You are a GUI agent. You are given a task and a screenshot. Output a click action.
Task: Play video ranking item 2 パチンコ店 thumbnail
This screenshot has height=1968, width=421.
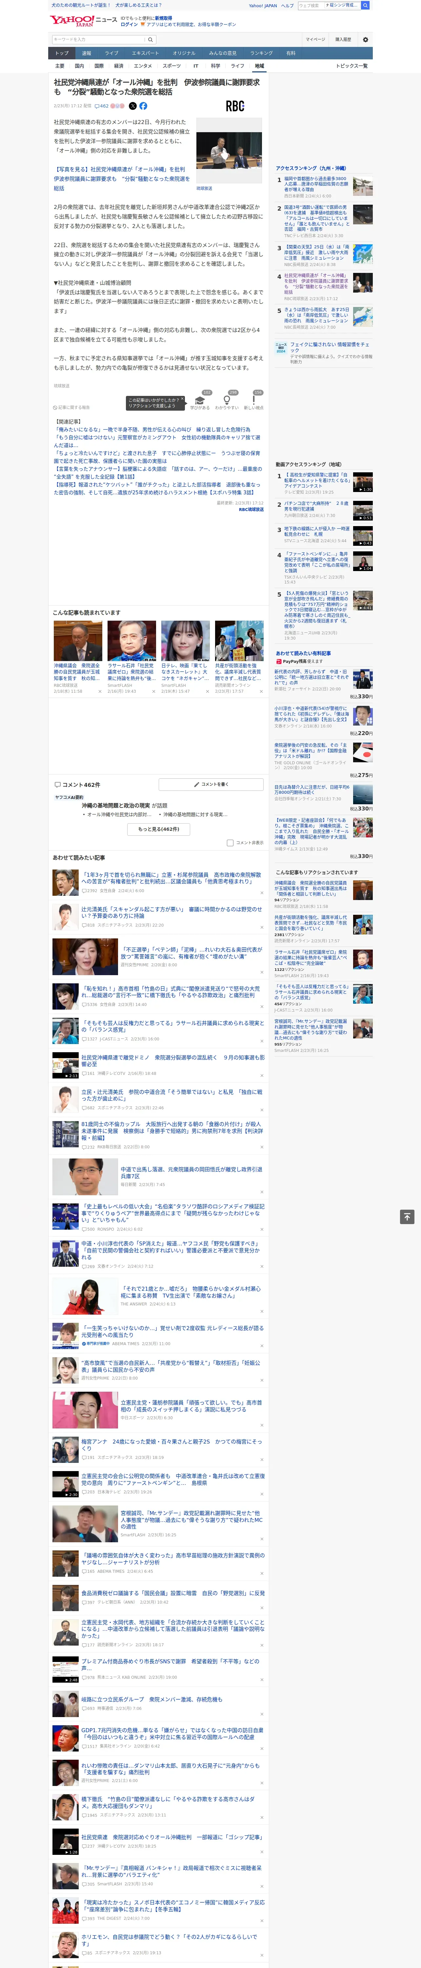(x=362, y=511)
